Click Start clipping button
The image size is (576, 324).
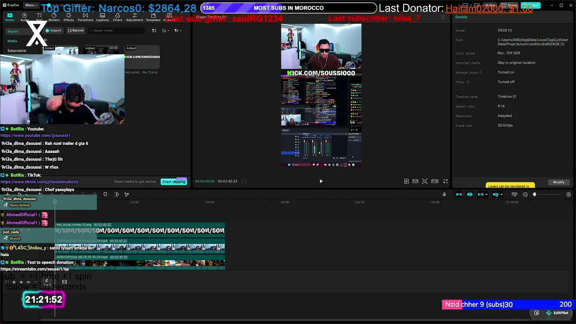(x=173, y=181)
